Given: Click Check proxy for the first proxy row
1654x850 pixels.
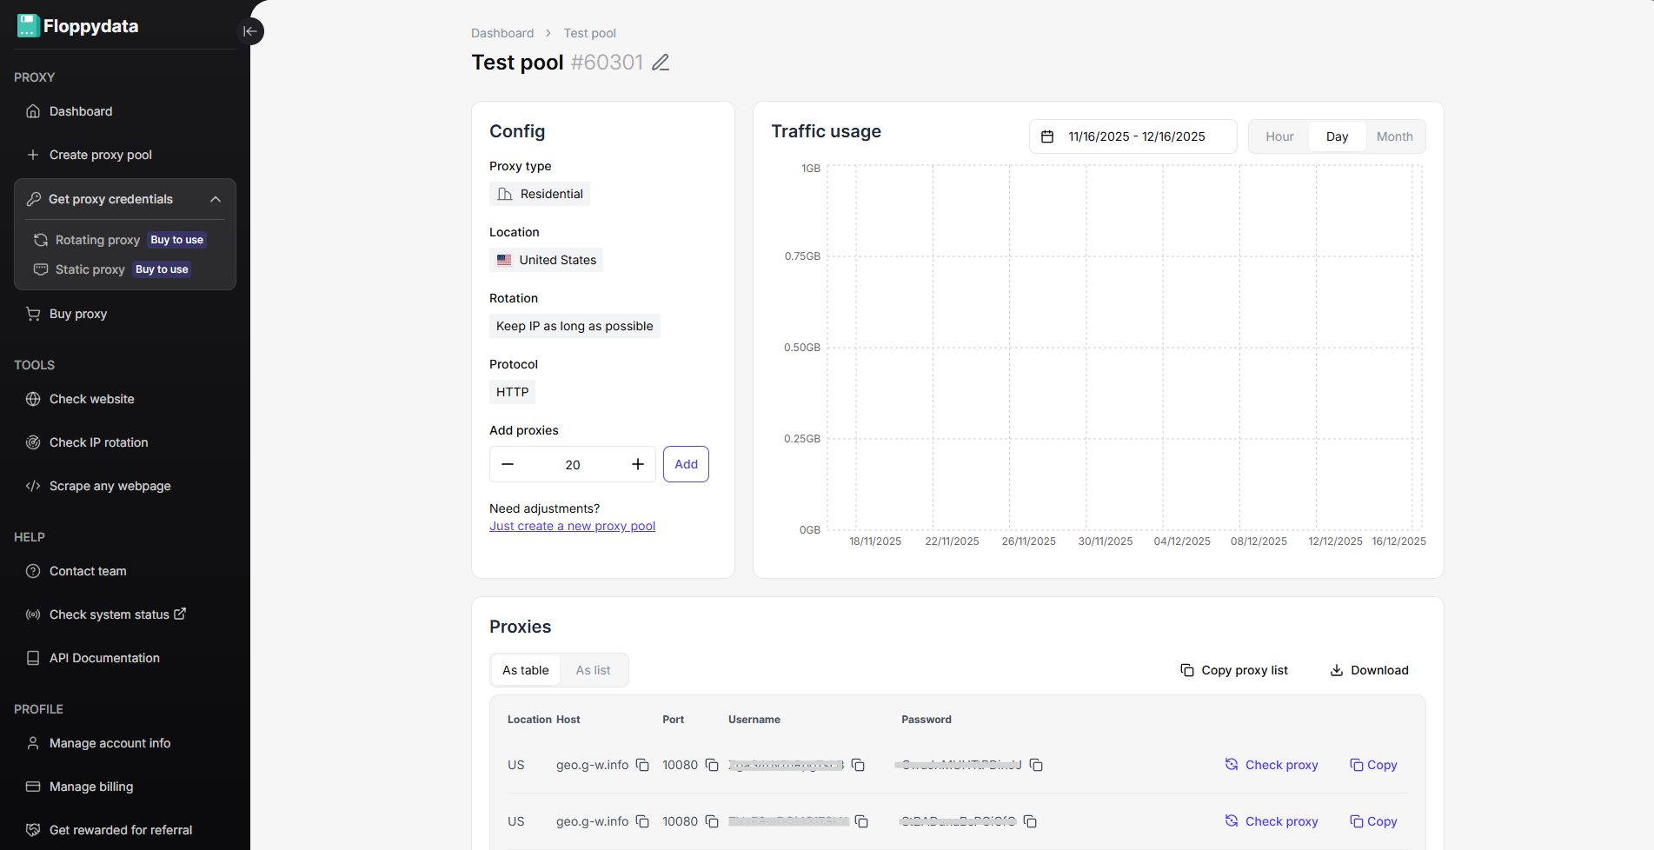Looking at the screenshot, I should [x=1272, y=765].
